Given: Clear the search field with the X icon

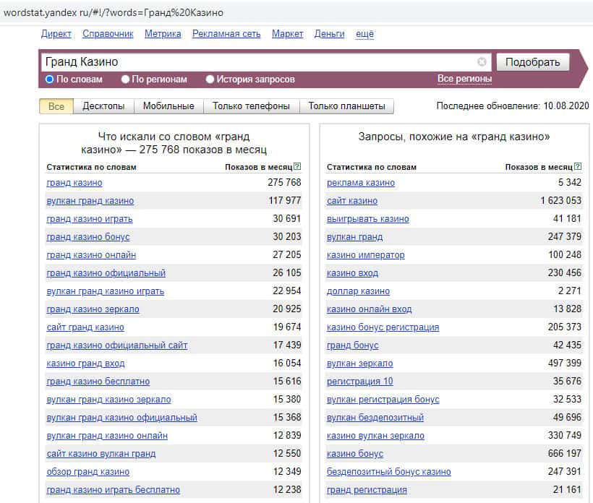Looking at the screenshot, I should point(482,62).
